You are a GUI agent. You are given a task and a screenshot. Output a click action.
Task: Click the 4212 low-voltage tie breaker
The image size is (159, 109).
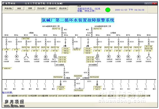click(75, 84)
